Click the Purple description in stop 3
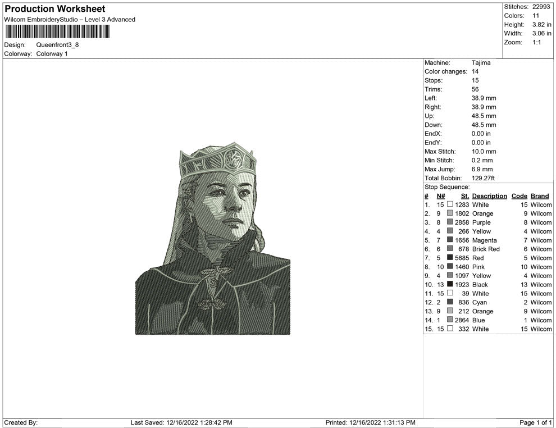This screenshot has width=556, height=428. [481, 222]
